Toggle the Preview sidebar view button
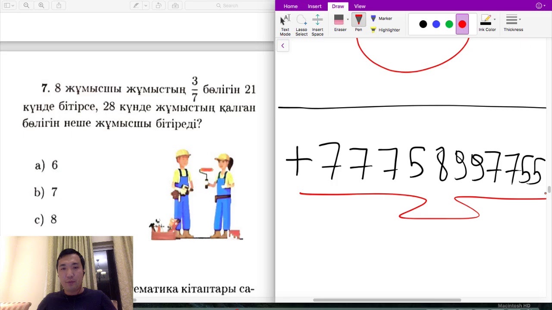 click(7, 6)
